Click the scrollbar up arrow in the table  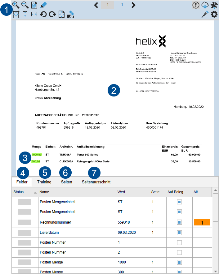point(215,190)
